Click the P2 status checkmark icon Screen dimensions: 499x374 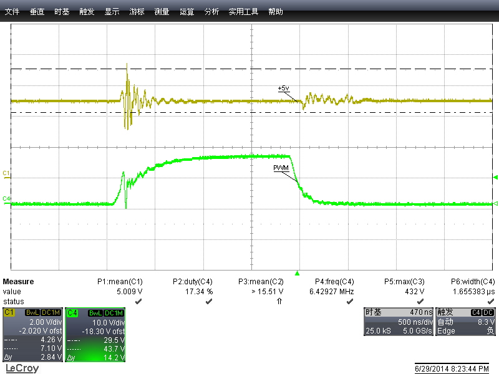[209, 302]
